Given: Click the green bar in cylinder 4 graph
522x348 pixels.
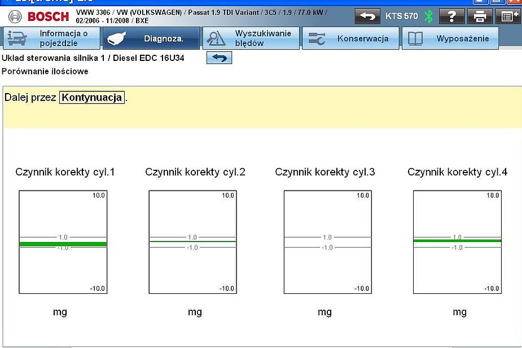Looking at the screenshot, I should coord(457,240).
